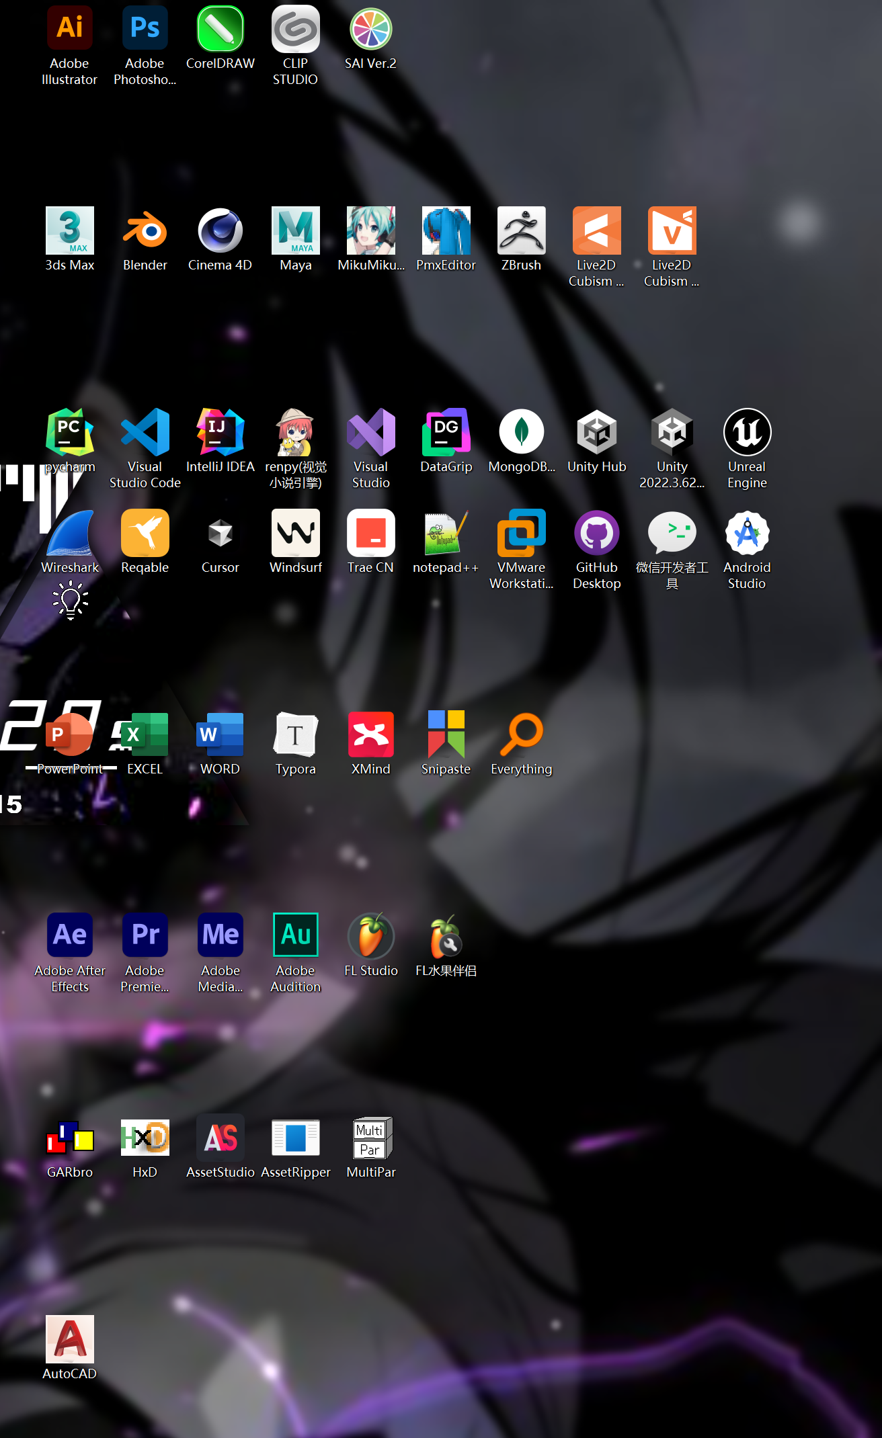Select the Unreal Engine shortcut
The height and width of the screenshot is (1438, 882).
747,433
